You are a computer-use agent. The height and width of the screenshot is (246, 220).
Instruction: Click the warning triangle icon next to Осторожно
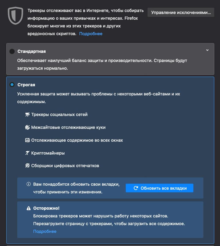[29, 209]
